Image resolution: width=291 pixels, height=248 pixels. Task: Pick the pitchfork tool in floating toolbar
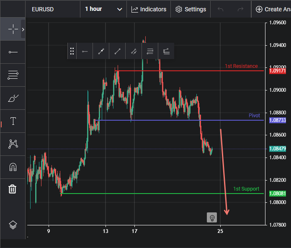coord(166,51)
